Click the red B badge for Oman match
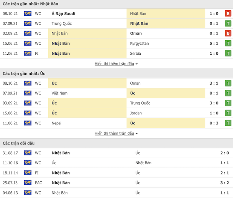 [x=228, y=33]
